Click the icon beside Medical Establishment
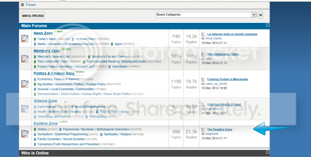The image size is (311, 157). pos(72,107)
